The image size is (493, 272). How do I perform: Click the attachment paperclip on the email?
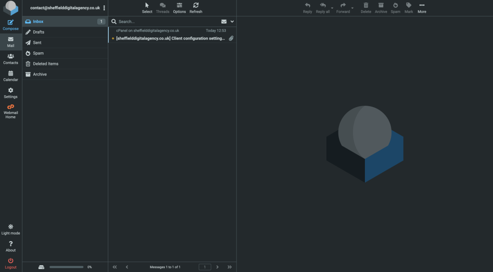pos(231,38)
